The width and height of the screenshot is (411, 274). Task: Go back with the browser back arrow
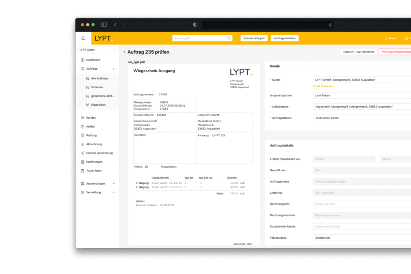(115, 24)
